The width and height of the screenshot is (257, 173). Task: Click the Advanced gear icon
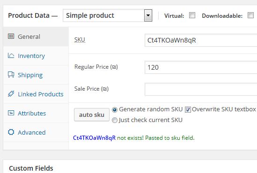[11, 132]
